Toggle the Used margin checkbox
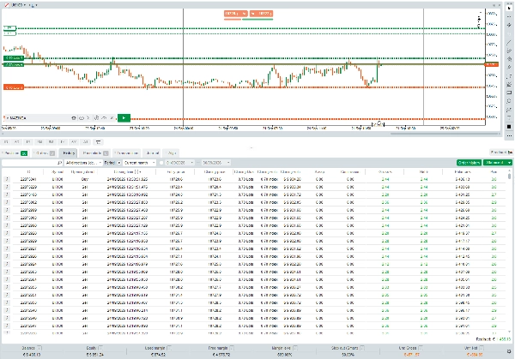The width and height of the screenshot is (515, 359). pyautogui.click(x=169, y=348)
